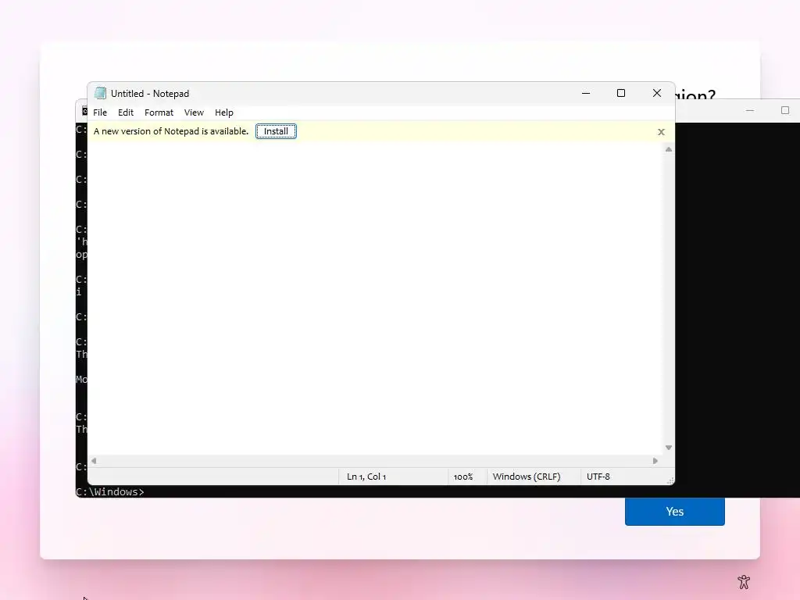
Task: Maximize the Command Prompt window behind Notepad
Action: pyautogui.click(x=784, y=110)
